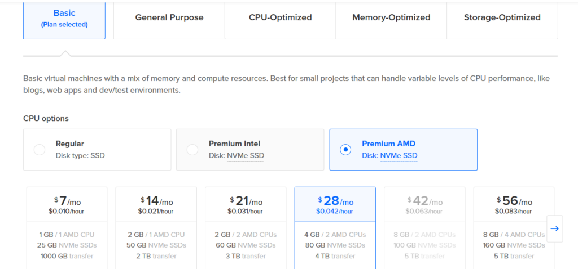This screenshot has height=269, width=578.
Task: Switch to the Storage-Optimized plan tab
Action: pyautogui.click(x=502, y=17)
